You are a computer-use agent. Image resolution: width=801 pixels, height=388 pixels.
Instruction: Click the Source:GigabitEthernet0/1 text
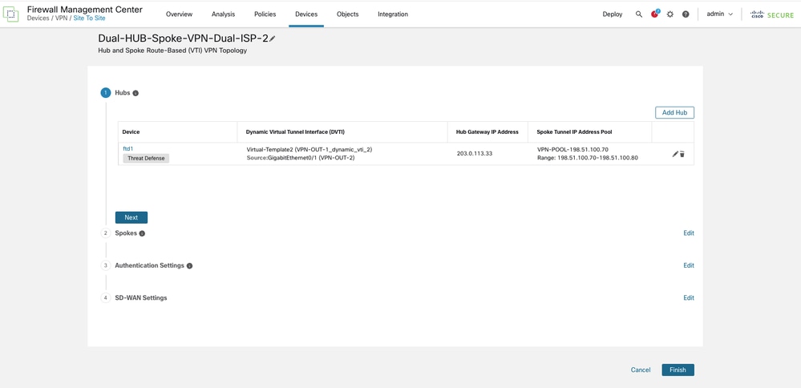coord(301,158)
